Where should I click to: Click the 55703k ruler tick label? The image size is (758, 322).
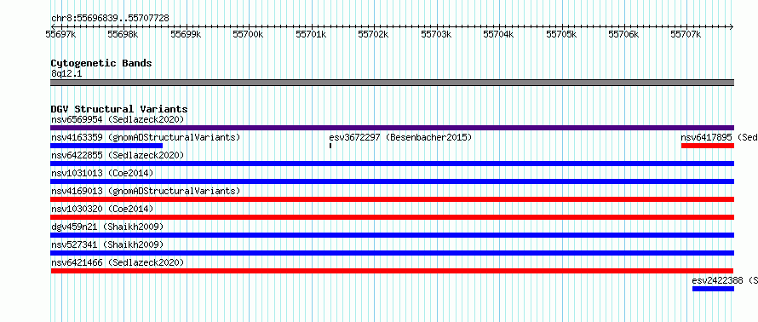coord(436,34)
